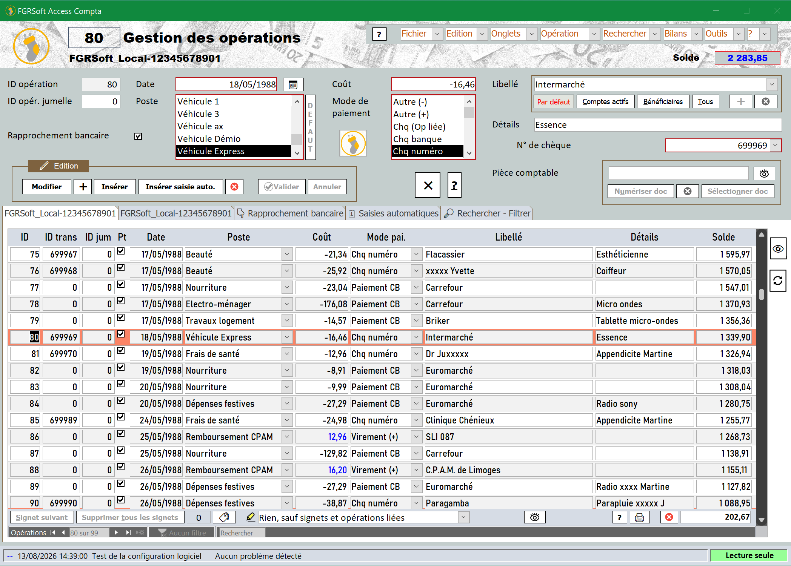The height and width of the screenshot is (566, 791).
Task: Open the Fichier menu
Action: (x=414, y=34)
